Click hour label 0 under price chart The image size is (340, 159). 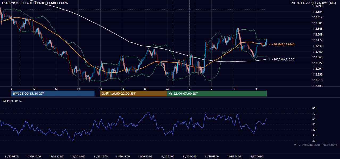click(x=189, y=88)
